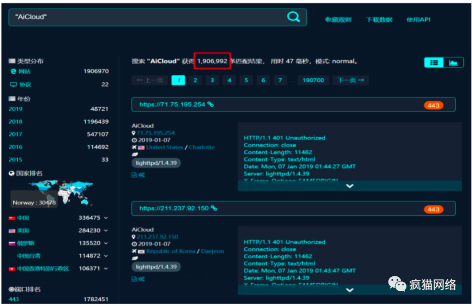
Task: Click share icon below first lighttpd tag
Action: [x=142, y=175]
